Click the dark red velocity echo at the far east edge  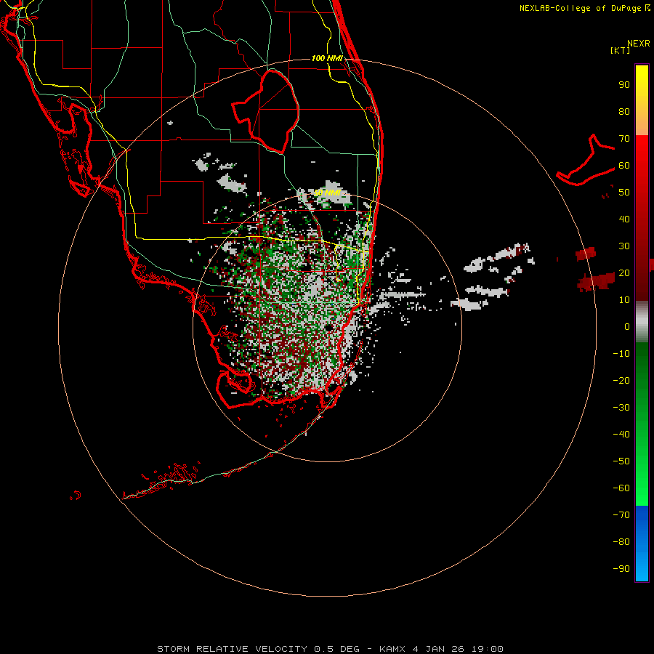point(597,281)
